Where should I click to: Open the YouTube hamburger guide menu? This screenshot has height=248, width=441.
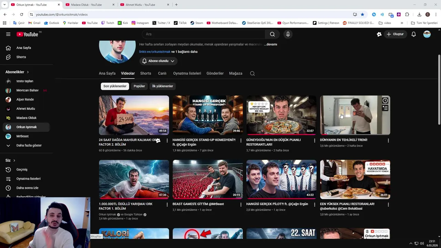(8, 34)
